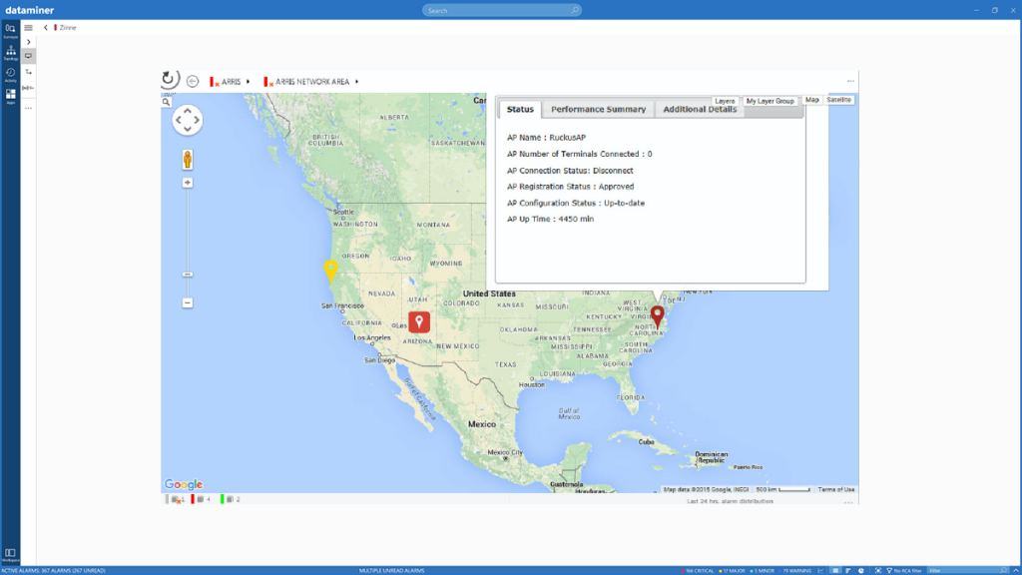The height and width of the screenshot is (575, 1022).
Task: Open the My Layer Group dropdown
Action: point(769,101)
